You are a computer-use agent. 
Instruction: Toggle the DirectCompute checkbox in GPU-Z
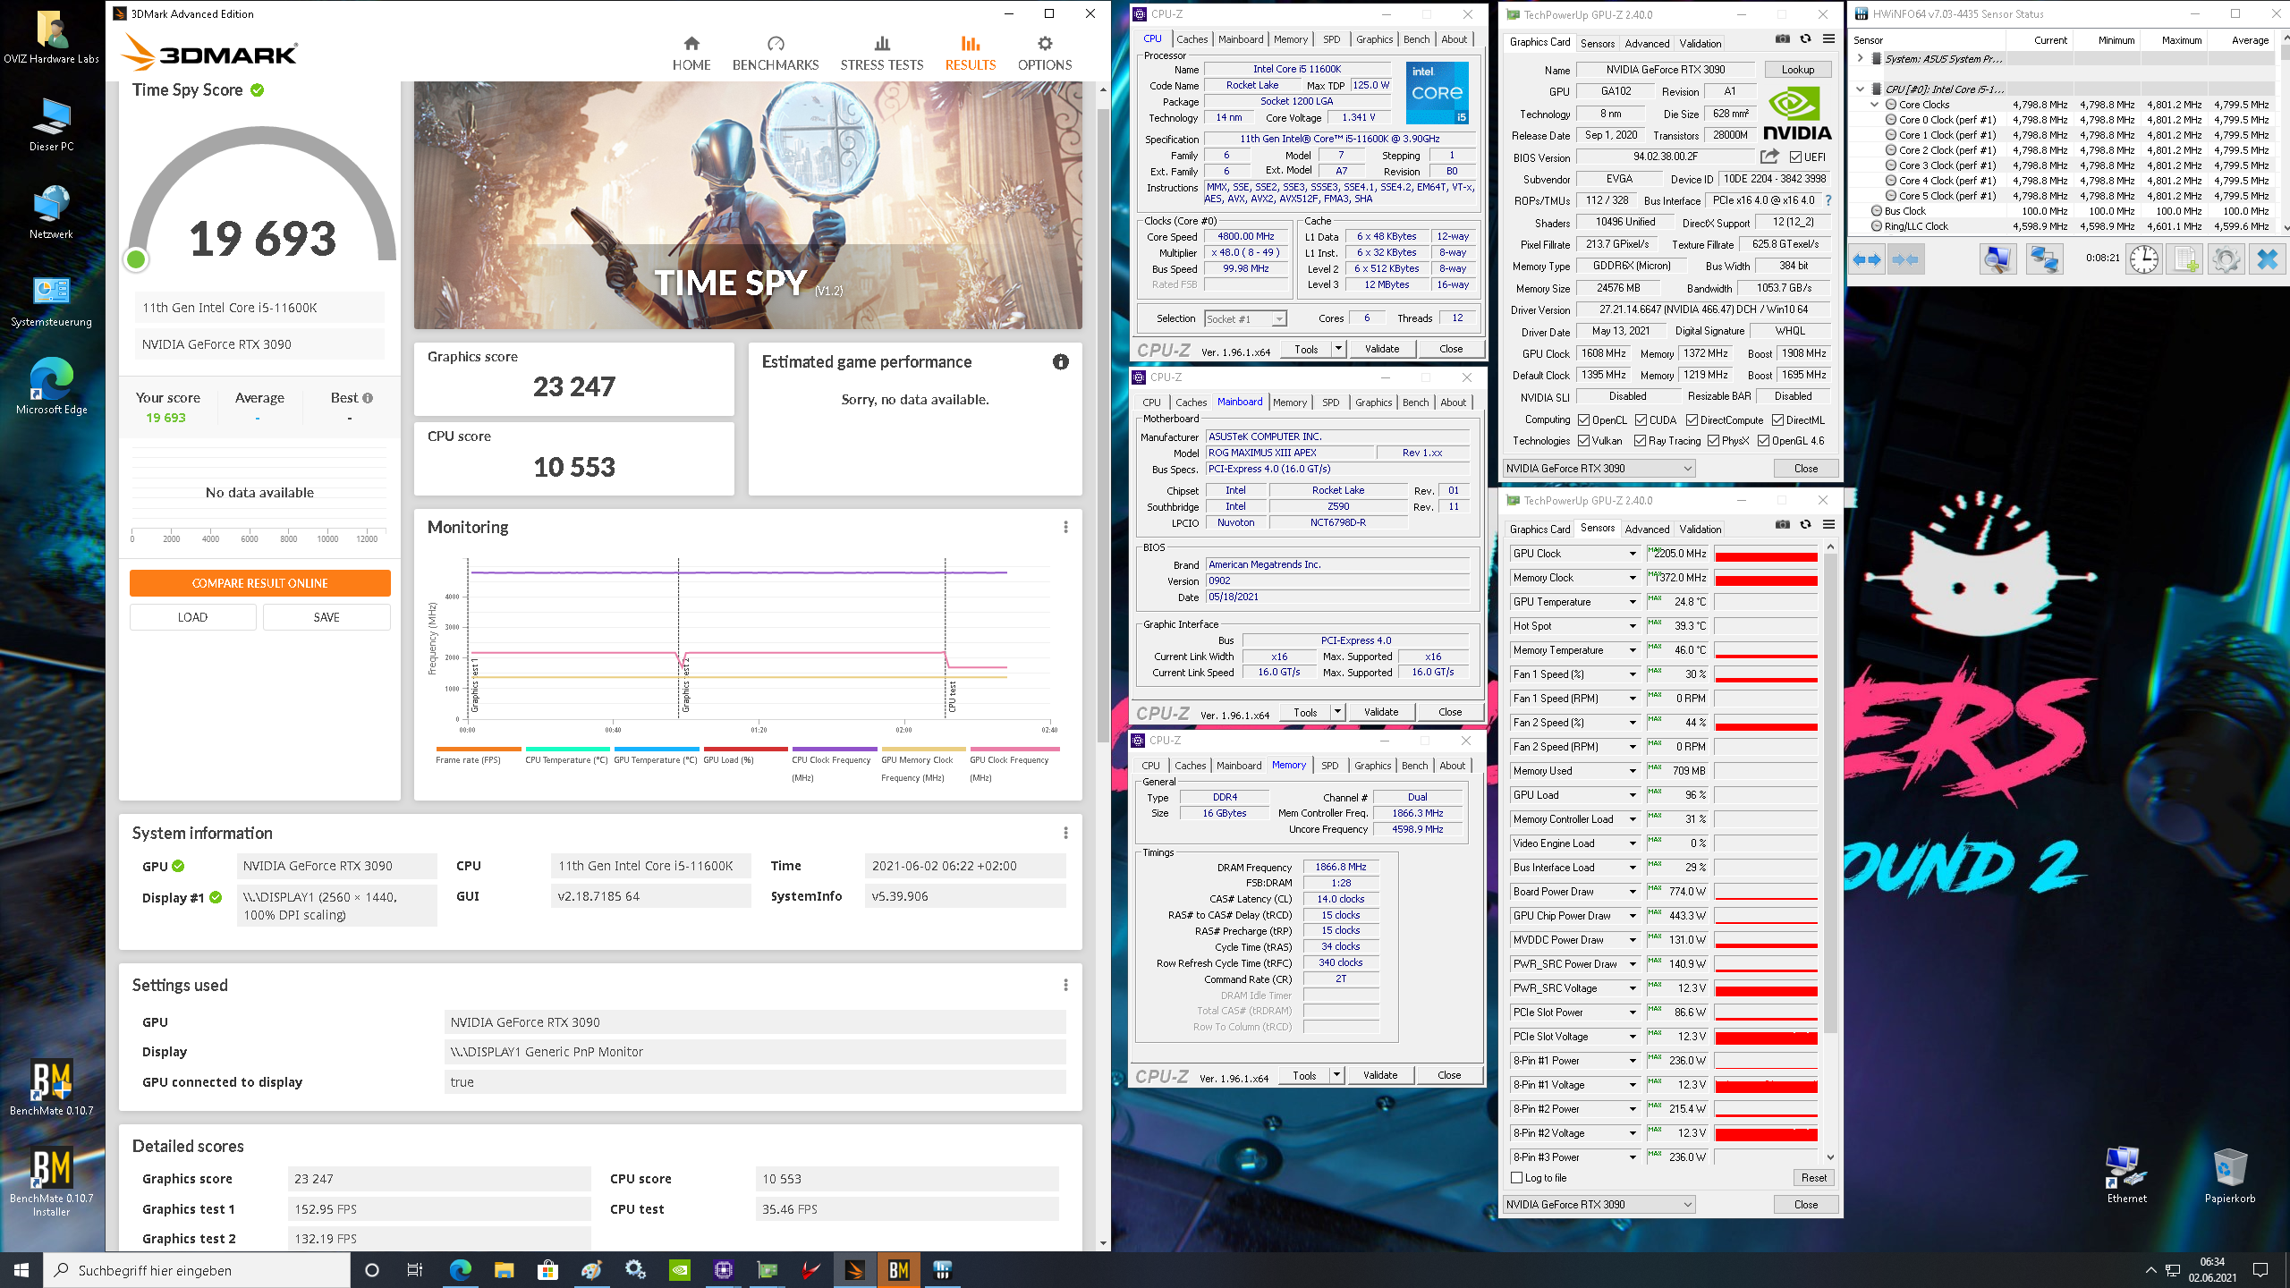click(x=1692, y=420)
